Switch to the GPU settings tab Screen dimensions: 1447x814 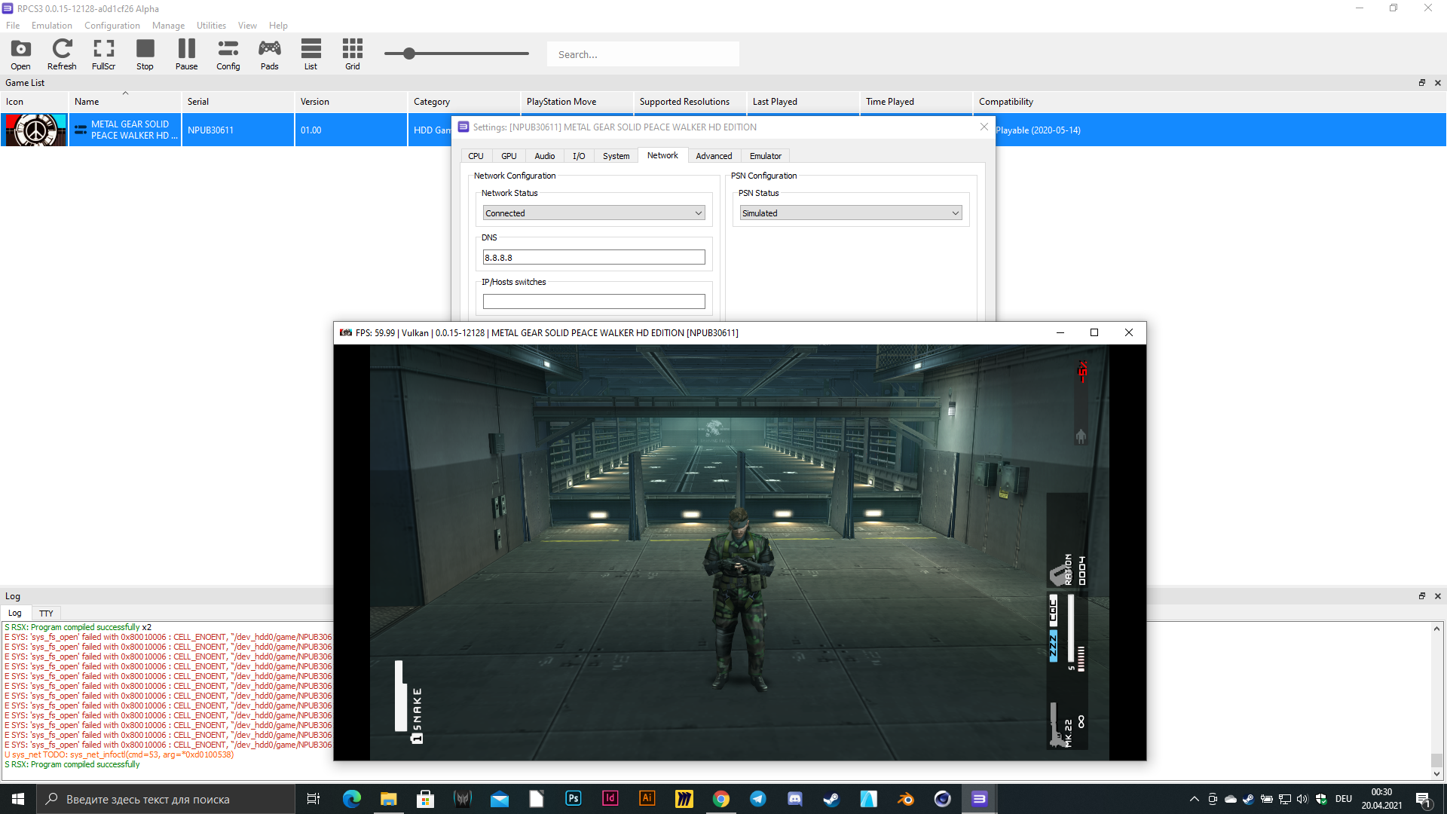509,156
